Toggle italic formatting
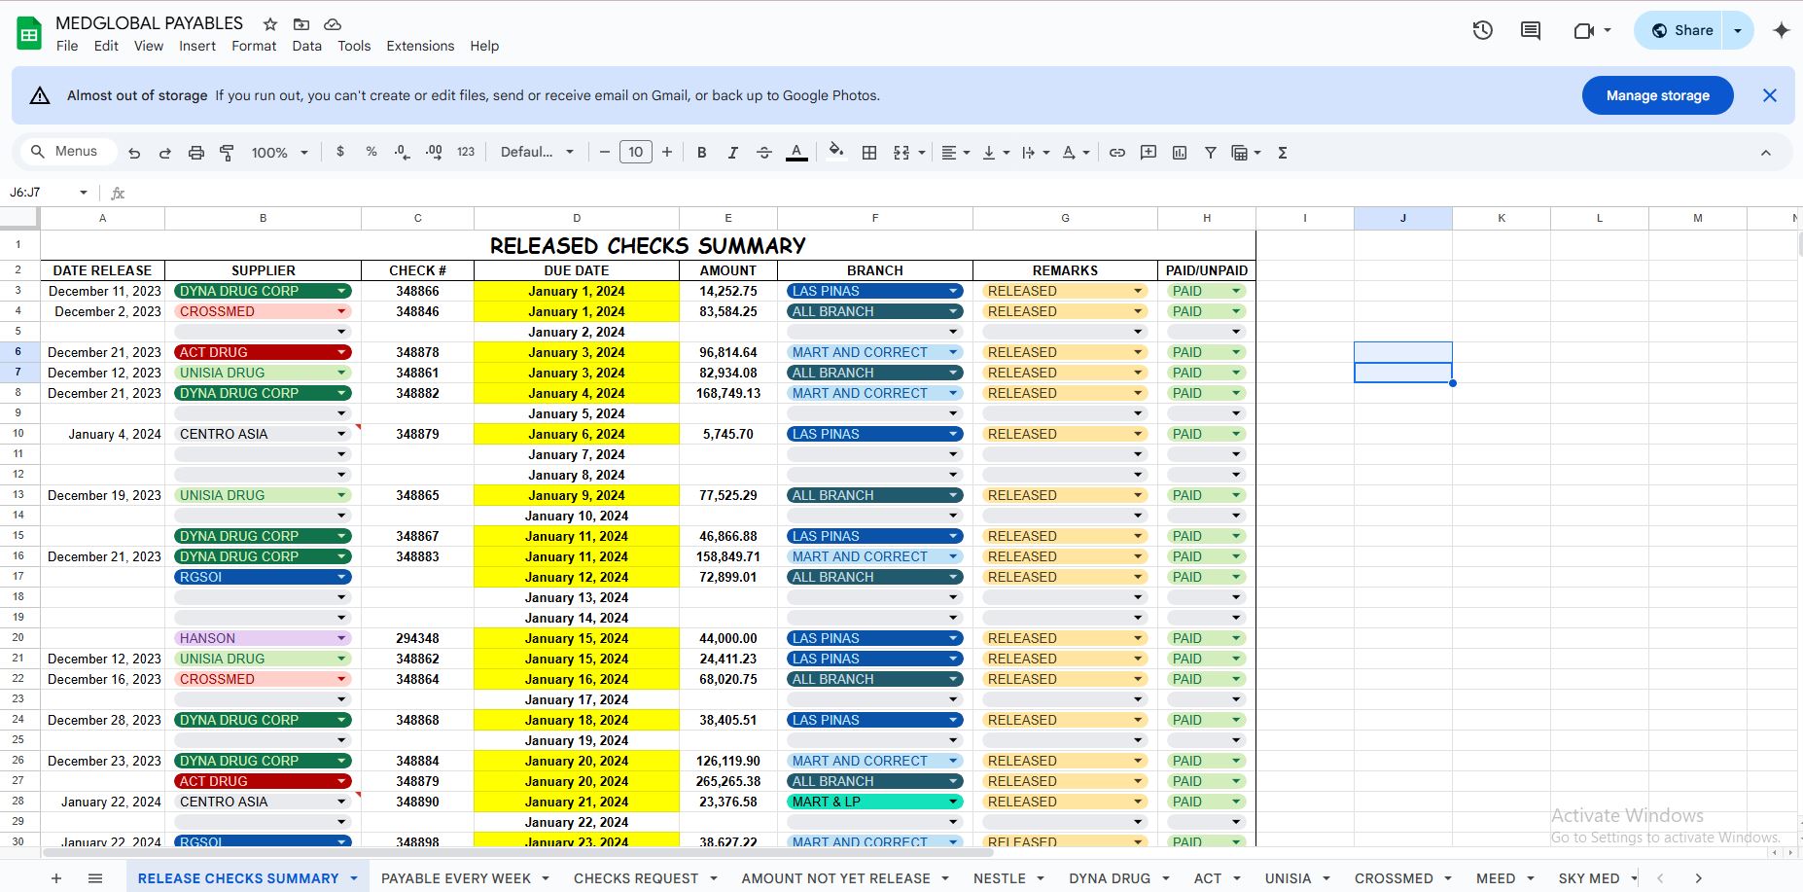Image resolution: width=1803 pixels, height=892 pixels. coord(732,153)
